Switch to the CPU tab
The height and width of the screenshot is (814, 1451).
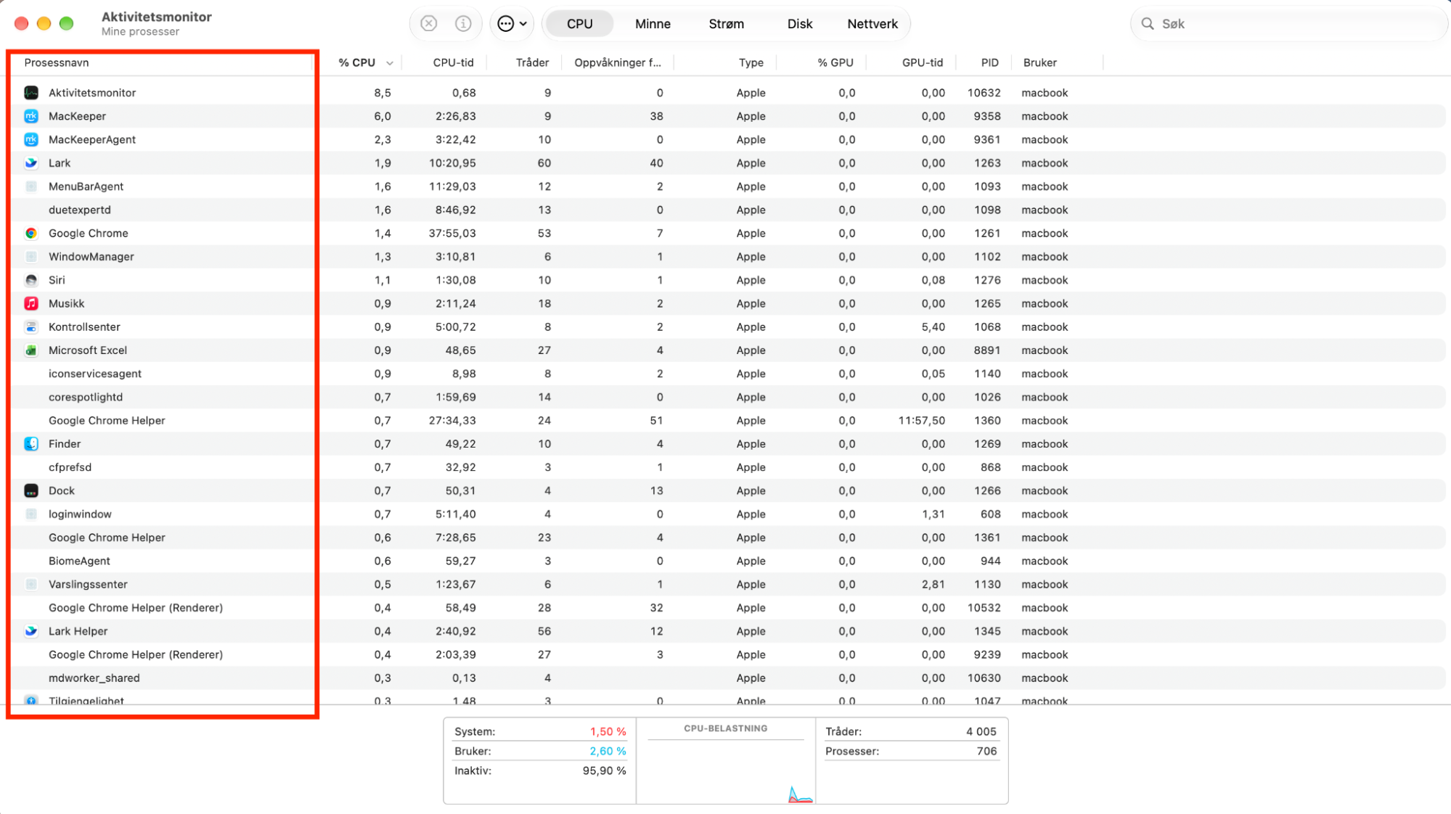[579, 24]
